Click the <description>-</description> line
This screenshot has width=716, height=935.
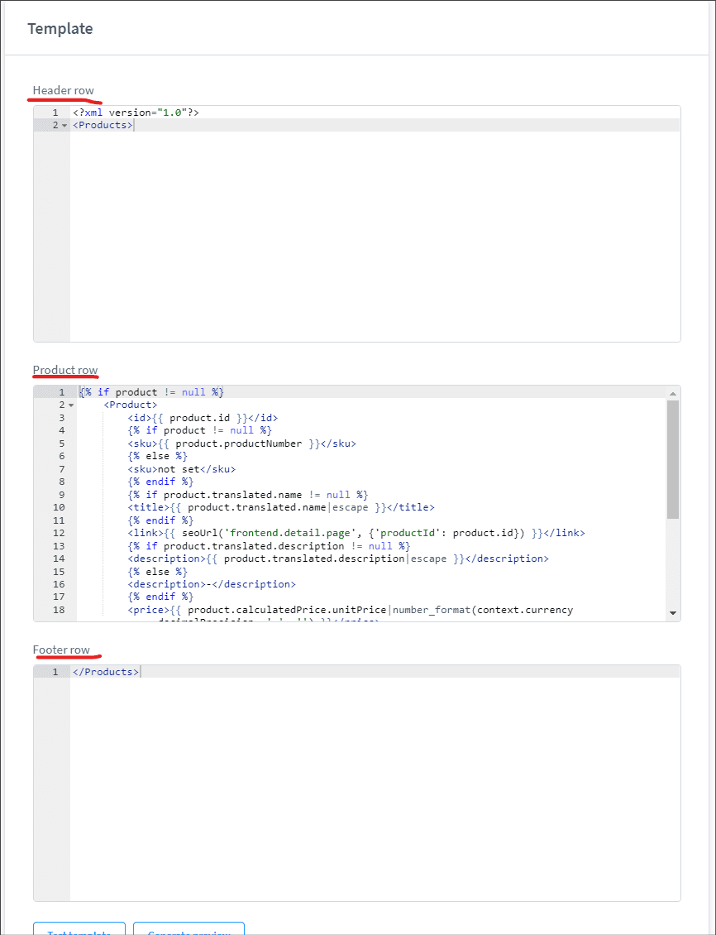point(212,584)
